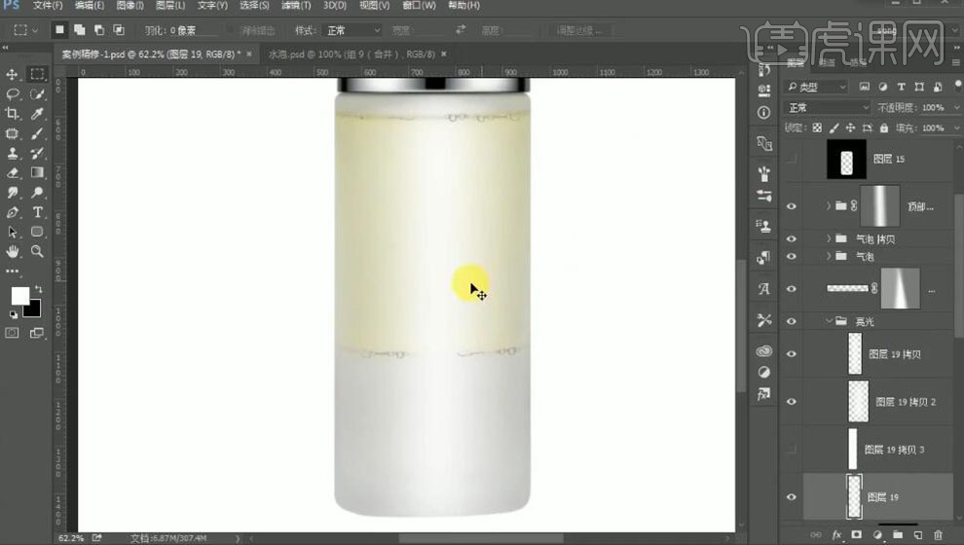Image resolution: width=964 pixels, height=545 pixels.
Task: Click the add layer mask icon
Action: (x=857, y=535)
